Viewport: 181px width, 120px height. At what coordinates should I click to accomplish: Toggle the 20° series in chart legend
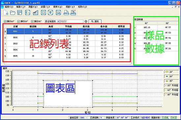tap(171, 72)
